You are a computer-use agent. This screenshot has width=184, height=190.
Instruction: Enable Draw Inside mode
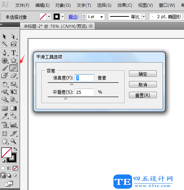click(15, 175)
